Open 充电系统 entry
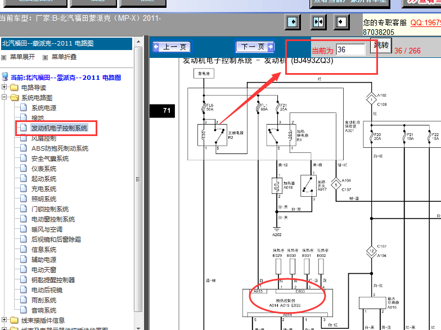 tap(44, 189)
